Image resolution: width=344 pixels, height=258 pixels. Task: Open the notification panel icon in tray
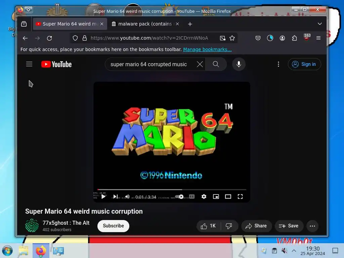coord(335,251)
